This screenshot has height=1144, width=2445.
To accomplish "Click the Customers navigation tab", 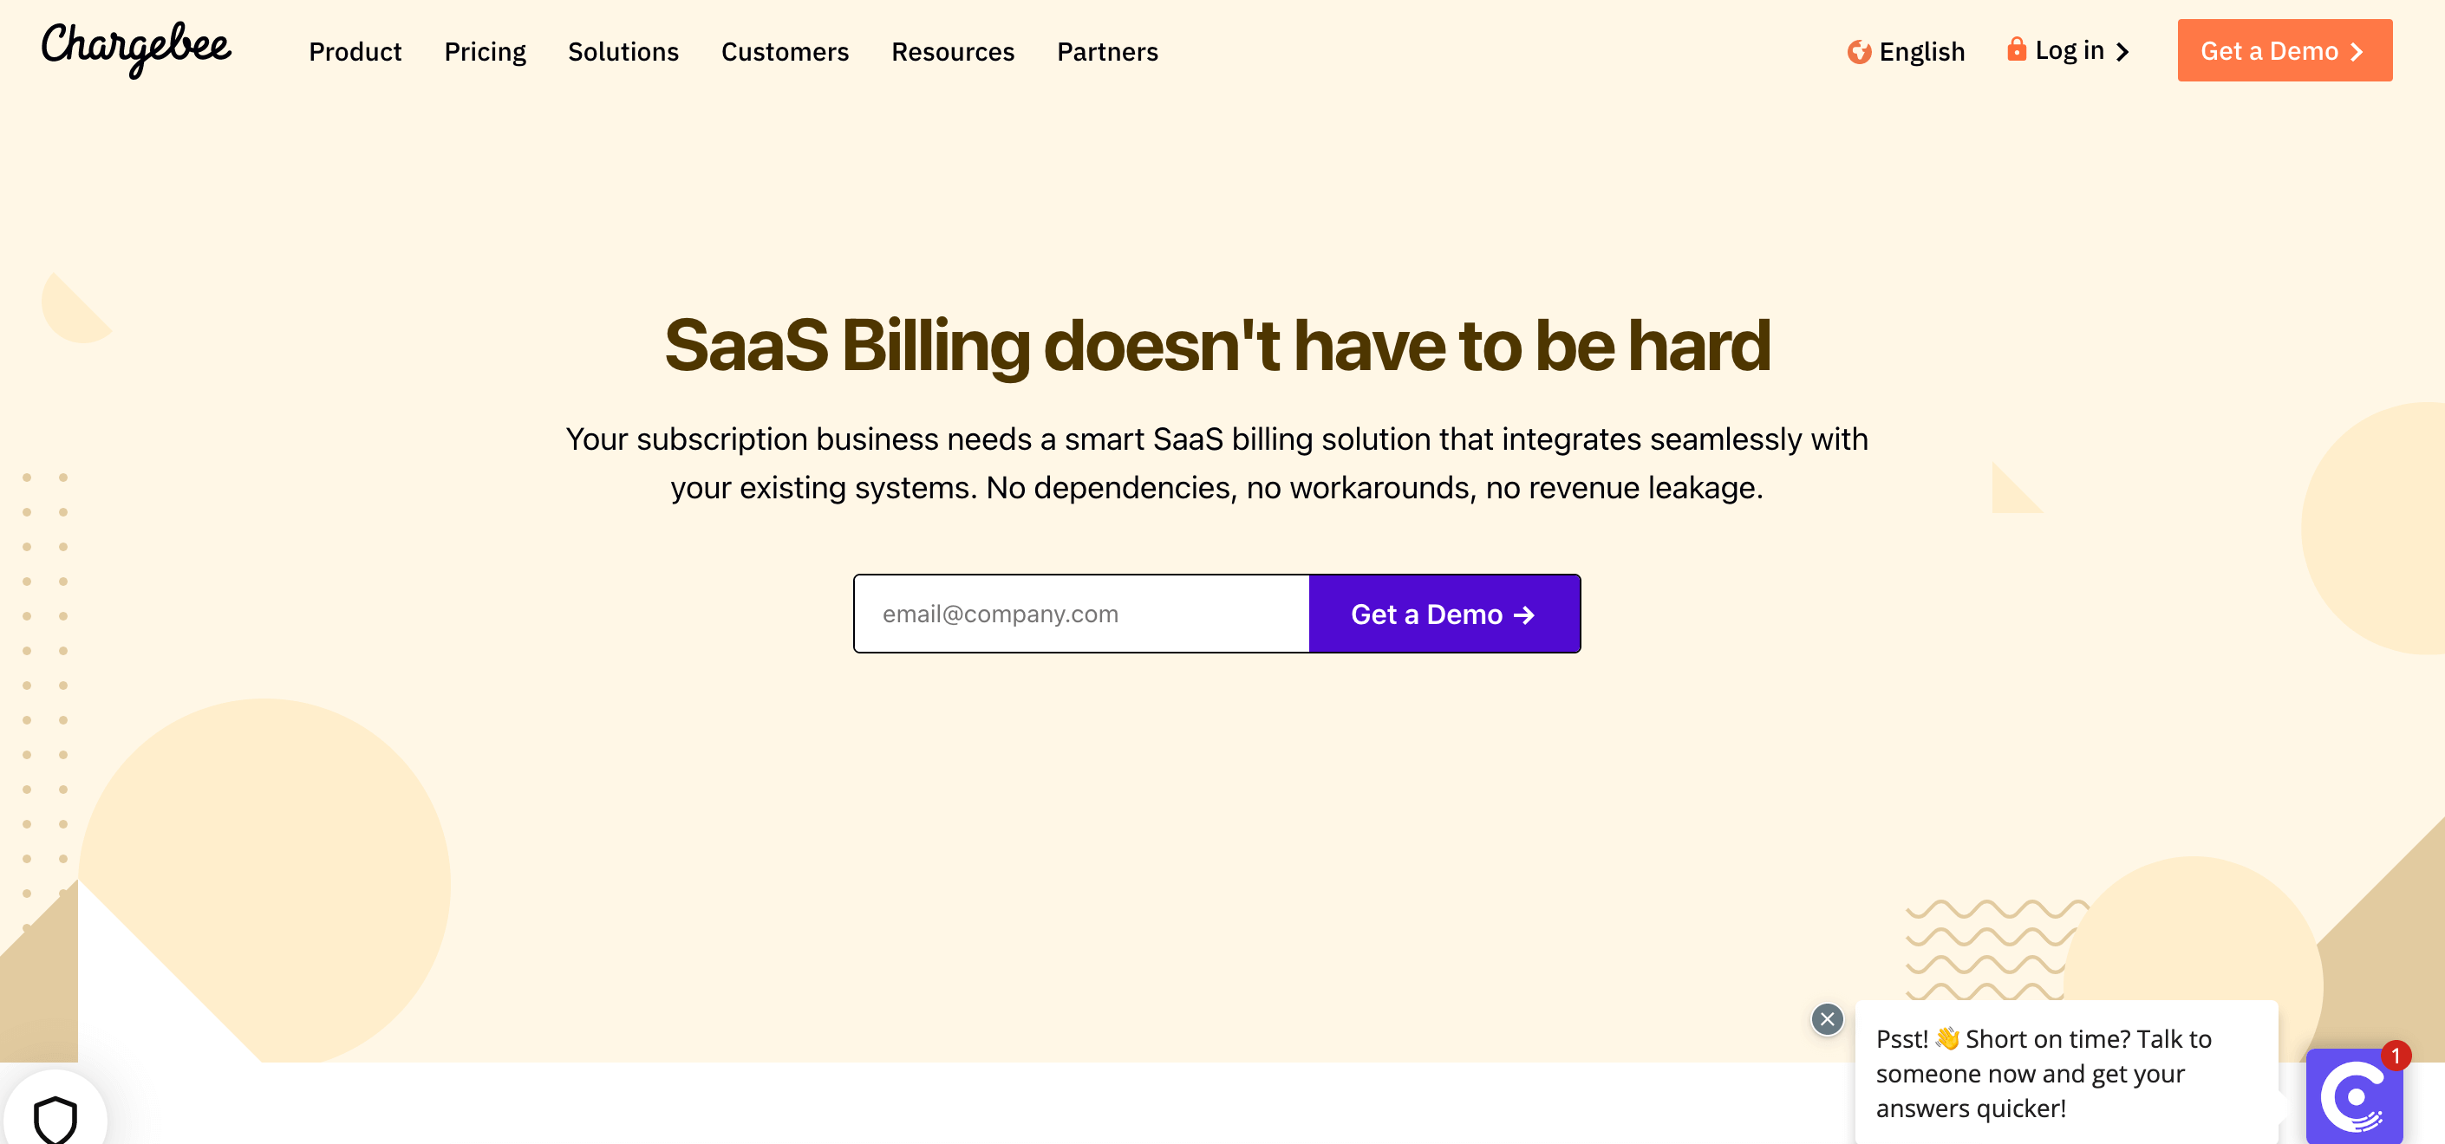I will [785, 51].
